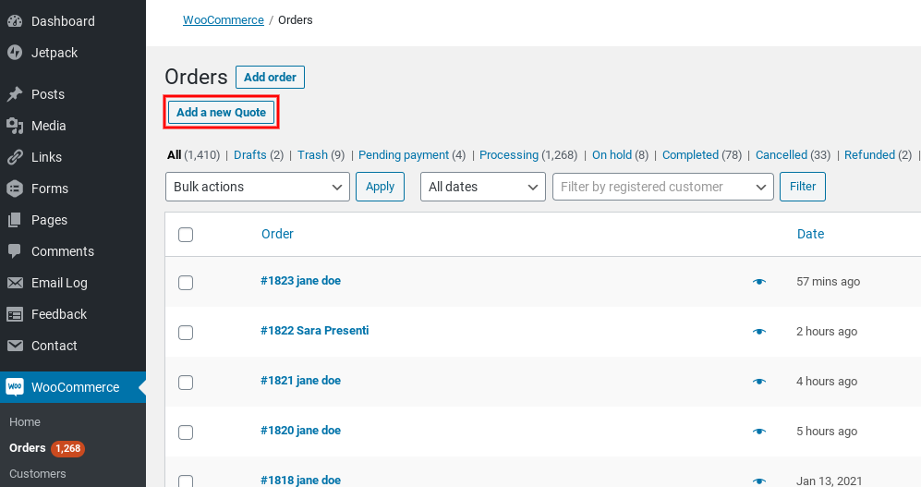The height and width of the screenshot is (487, 921).
Task: Click the '4 hours ago' date cell
Action: (x=827, y=382)
